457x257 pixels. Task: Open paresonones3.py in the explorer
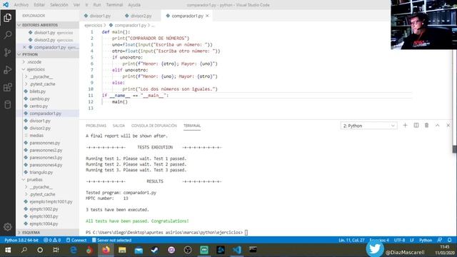pyautogui.click(x=47, y=157)
